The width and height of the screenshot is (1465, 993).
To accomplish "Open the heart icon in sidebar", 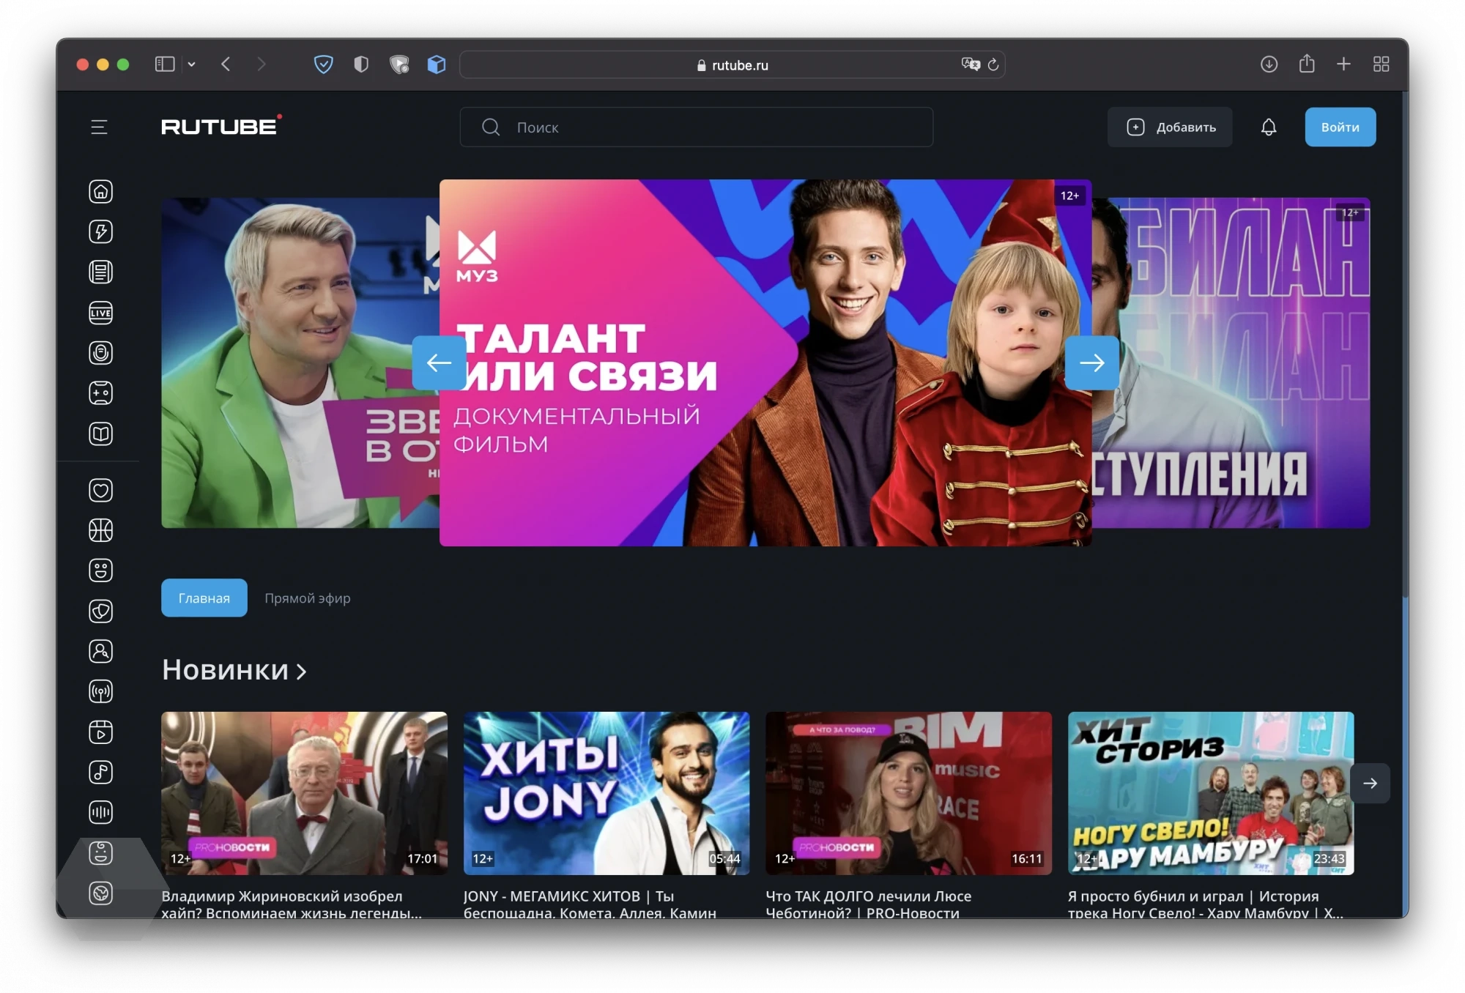I will tap(101, 490).
